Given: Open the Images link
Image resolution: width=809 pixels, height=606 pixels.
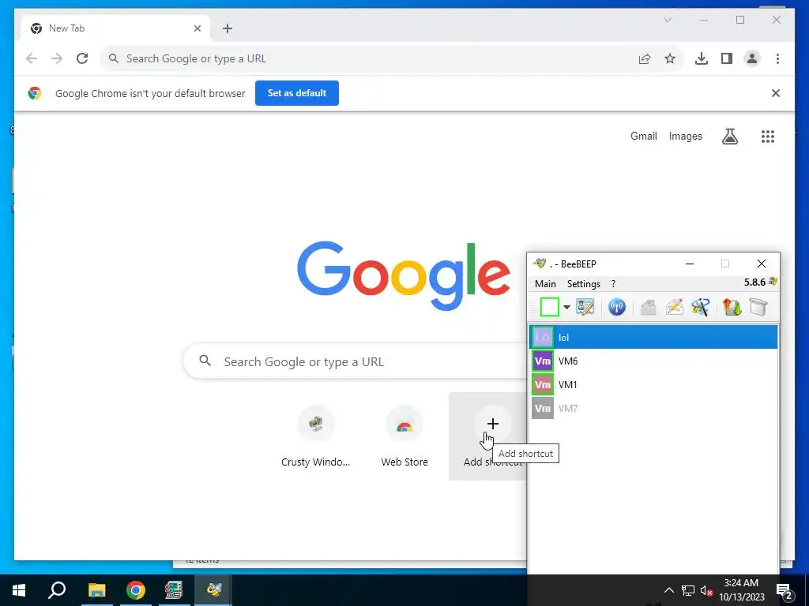Looking at the screenshot, I should point(685,136).
